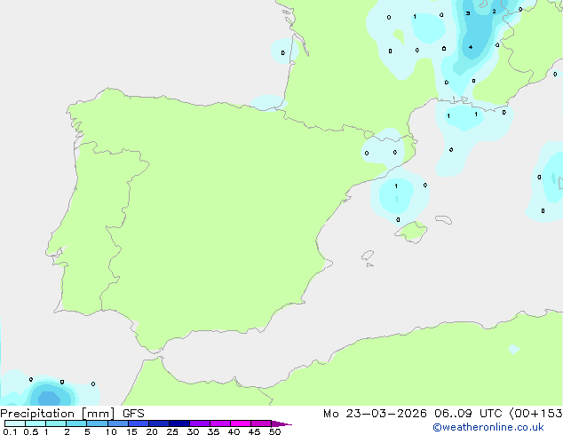Open the weatheronline.co.uk copyright link

[x=488, y=427]
